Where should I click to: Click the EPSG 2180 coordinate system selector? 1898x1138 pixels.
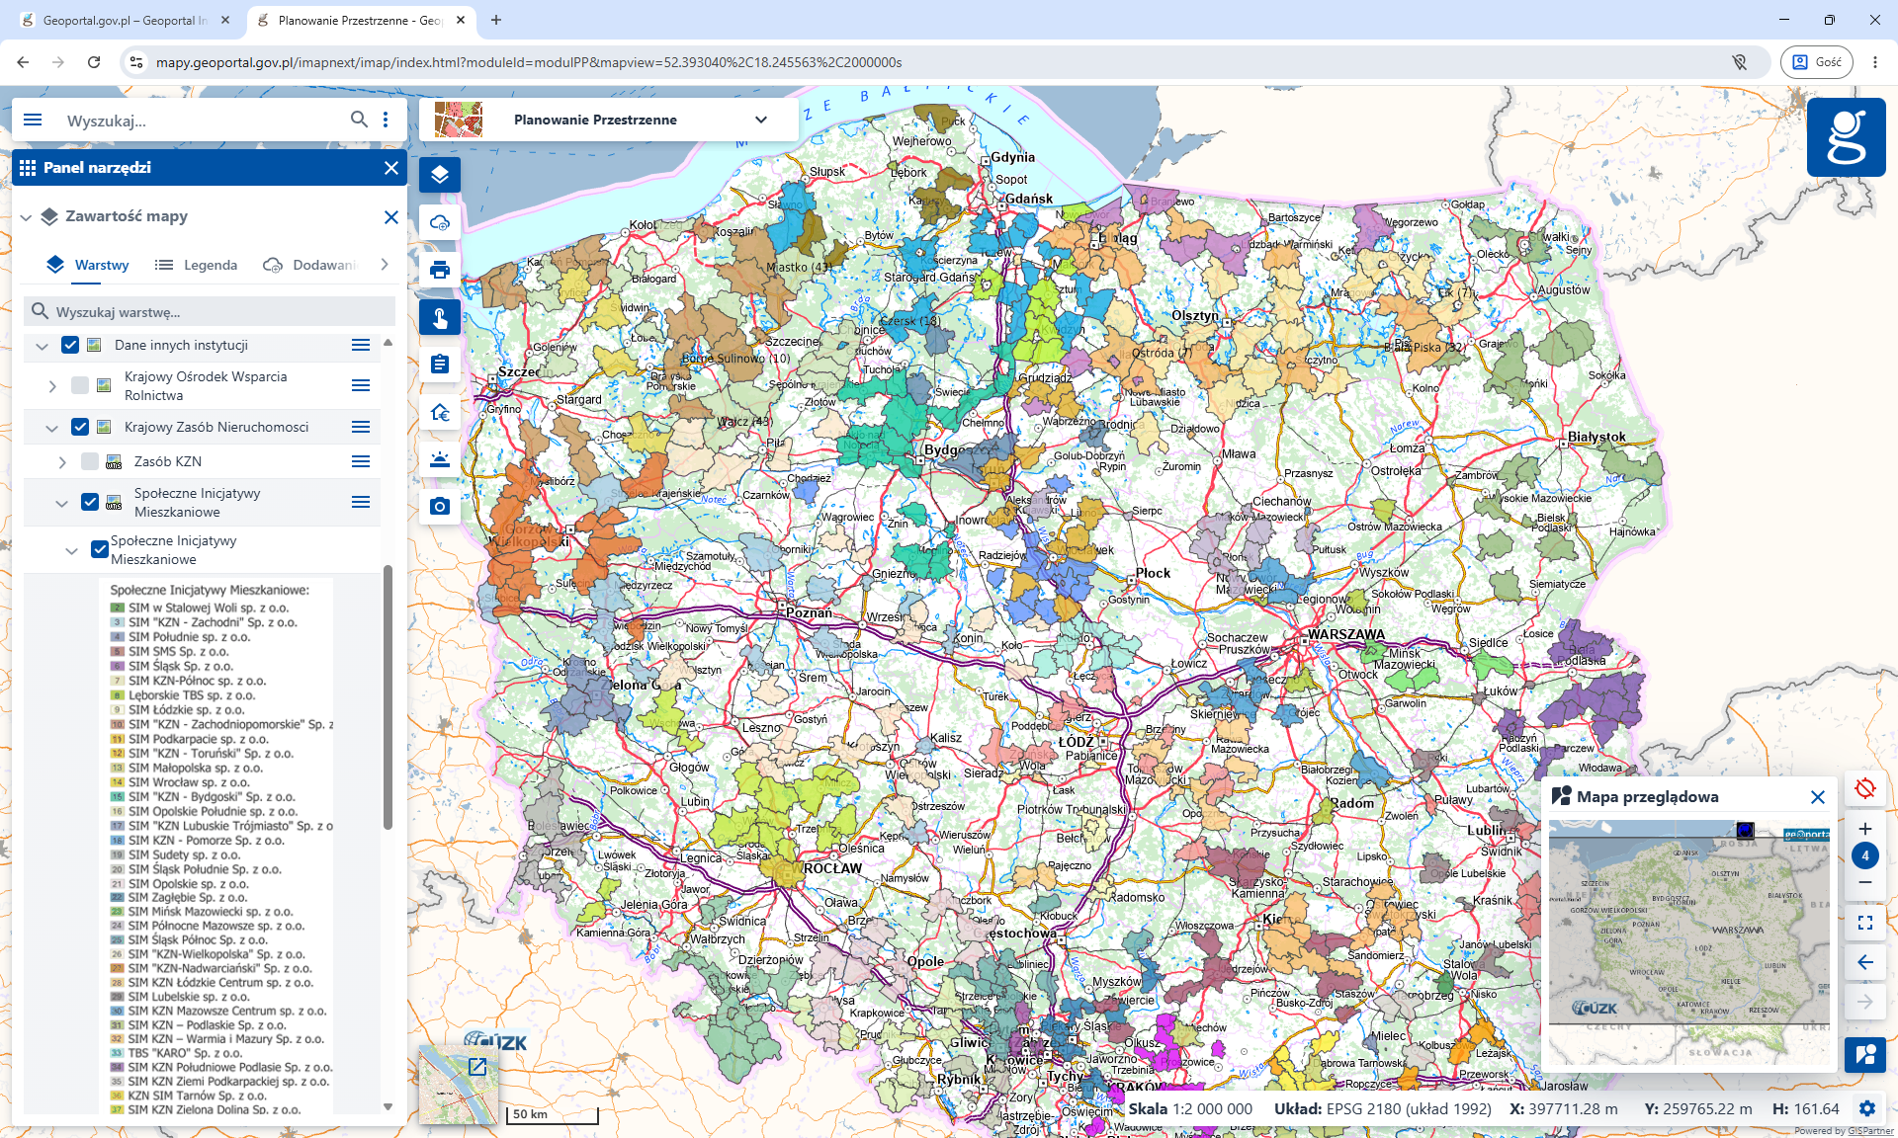coord(1383,1109)
